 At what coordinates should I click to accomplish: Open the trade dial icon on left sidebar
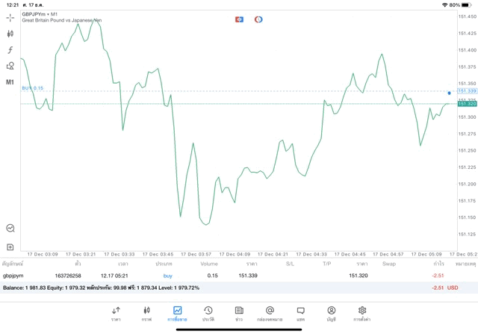tap(10, 229)
